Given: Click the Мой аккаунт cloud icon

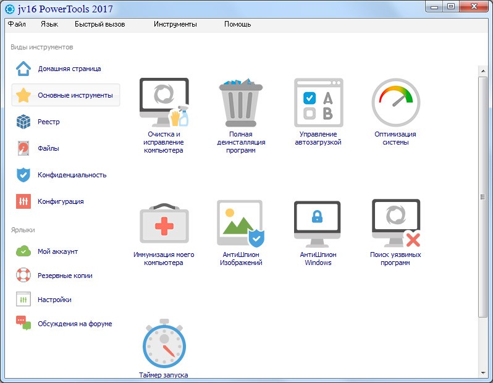Looking at the screenshot, I should pyautogui.click(x=23, y=251).
